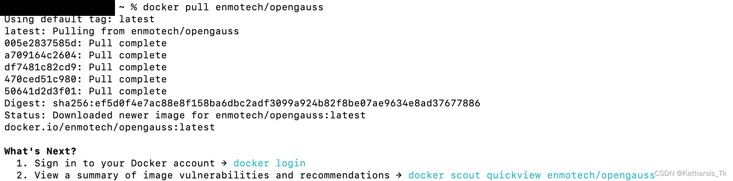Click the blacked-out hostname block in the prompt

[58, 8]
